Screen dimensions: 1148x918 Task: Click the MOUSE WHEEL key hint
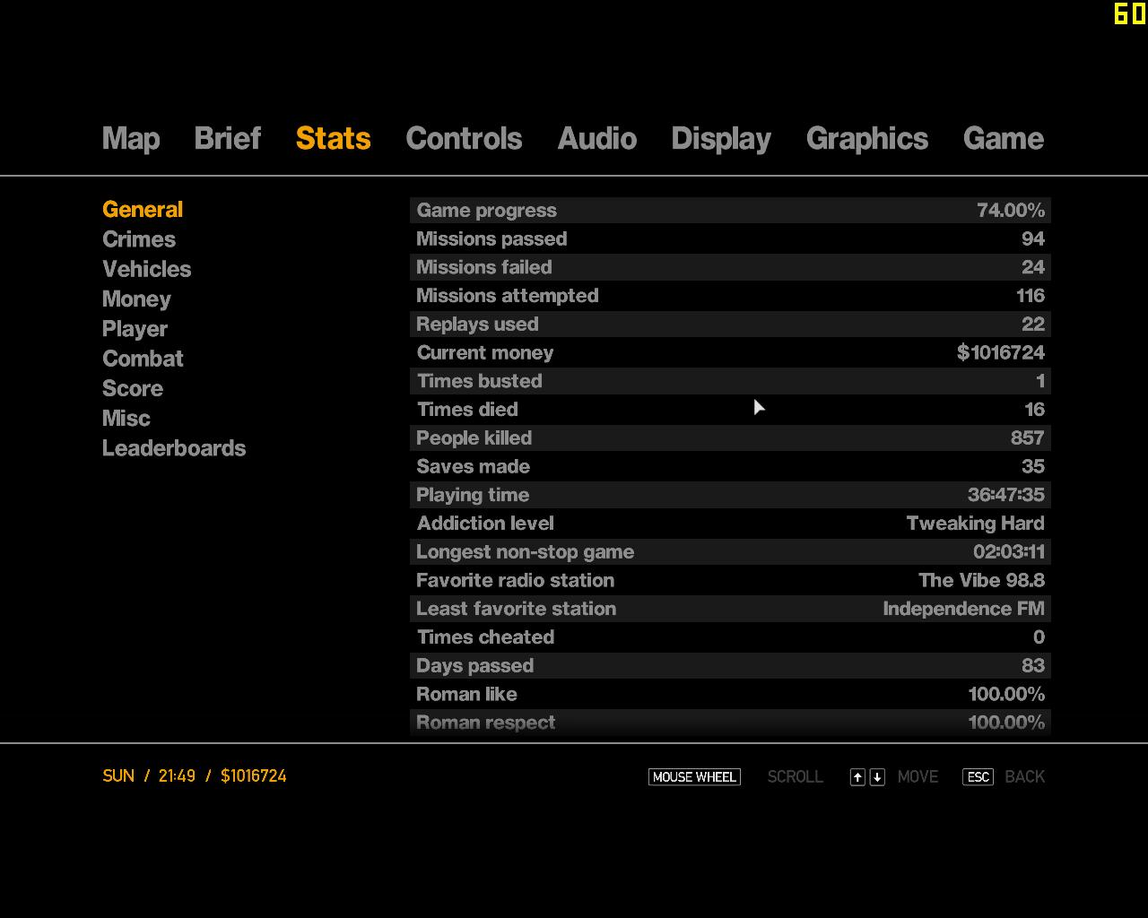(694, 777)
